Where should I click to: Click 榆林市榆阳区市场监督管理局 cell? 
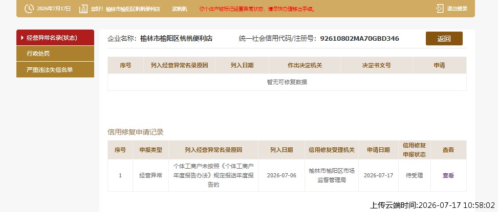332,175
